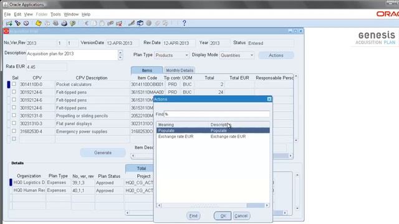Screen dimensions: 399x224
Task: Click the Attachments paperclip toolbar icon
Action: [x=157, y=24]
